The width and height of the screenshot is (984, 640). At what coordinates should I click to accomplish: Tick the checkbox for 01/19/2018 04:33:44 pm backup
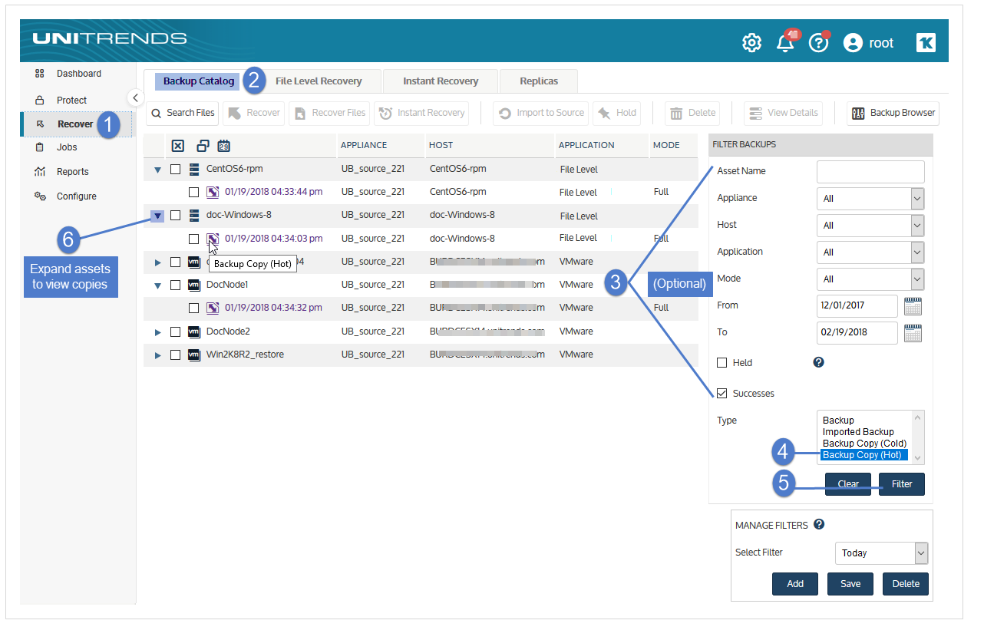(x=194, y=192)
